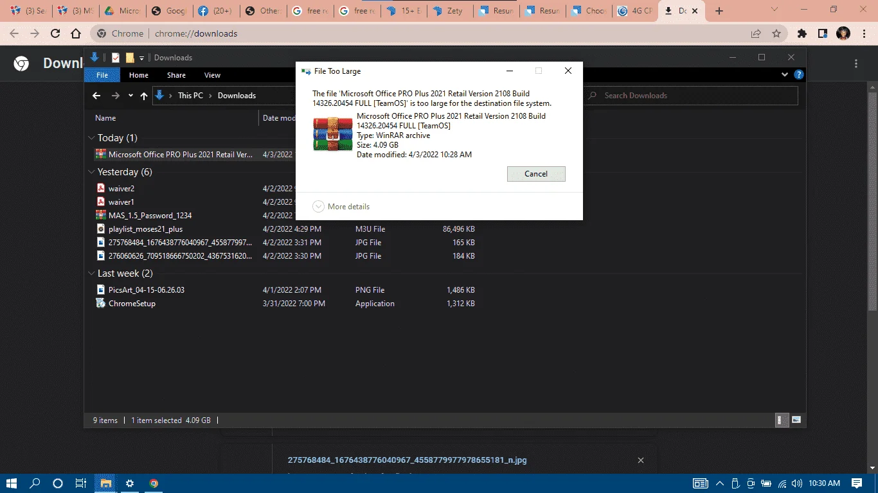The image size is (878, 493).
Task: Click Properties icon in quick access toolbar
Action: point(116,58)
